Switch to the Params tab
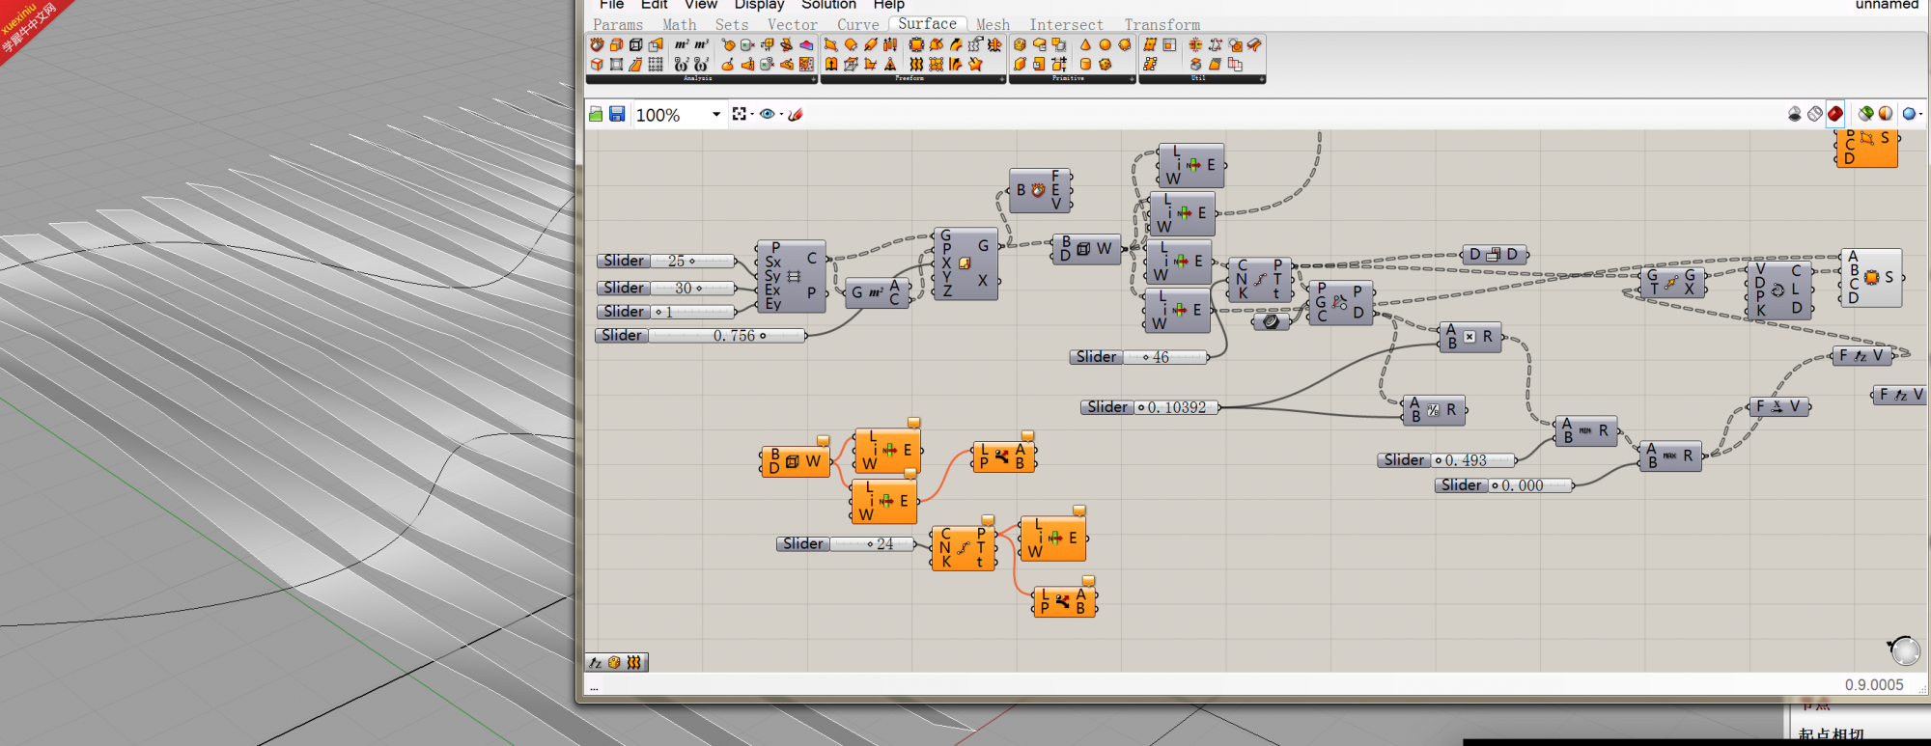1931x746 pixels. click(x=618, y=25)
